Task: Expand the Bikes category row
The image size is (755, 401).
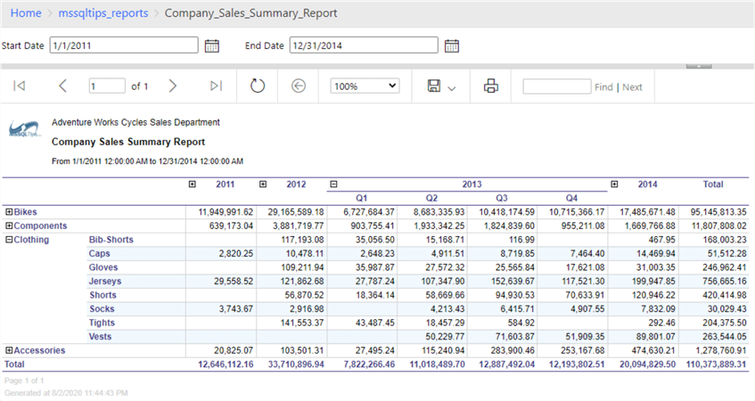Action: (x=10, y=212)
